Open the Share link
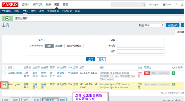Screen dimensions: 185x101 [167, 5]
